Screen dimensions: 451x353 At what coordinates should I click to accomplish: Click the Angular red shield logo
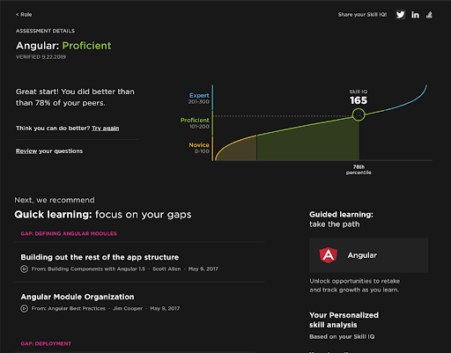tap(329, 255)
